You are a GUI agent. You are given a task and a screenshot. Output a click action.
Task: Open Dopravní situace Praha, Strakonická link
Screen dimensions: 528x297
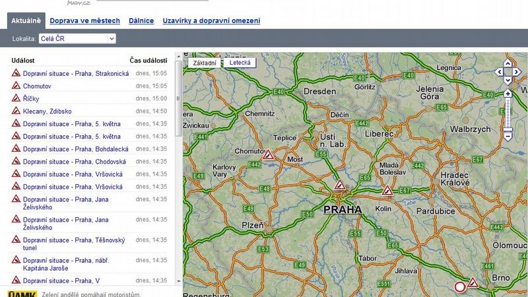(75, 73)
